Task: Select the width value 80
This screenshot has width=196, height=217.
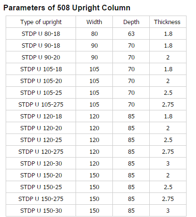Action: click(x=94, y=33)
